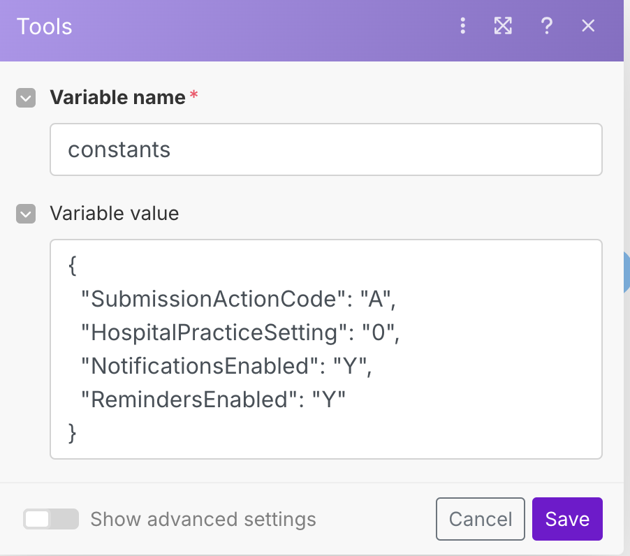
Task: Click the Tools title in the header
Action: click(45, 27)
